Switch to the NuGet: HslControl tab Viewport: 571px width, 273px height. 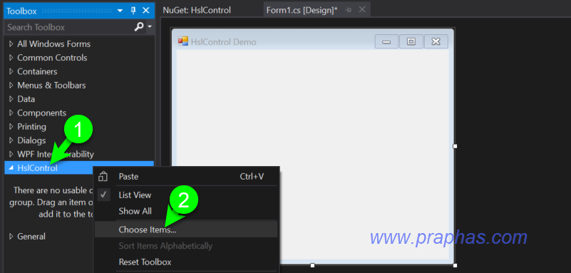coord(197,10)
